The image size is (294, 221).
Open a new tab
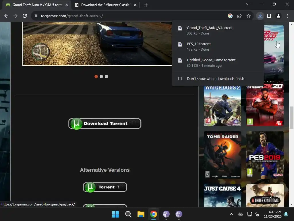point(146,5)
